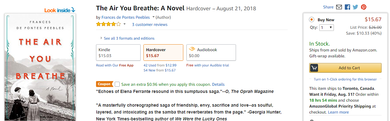Screen dimensions: 390x121
Task: Open 3 customer reviews link
Action: click(150, 24)
